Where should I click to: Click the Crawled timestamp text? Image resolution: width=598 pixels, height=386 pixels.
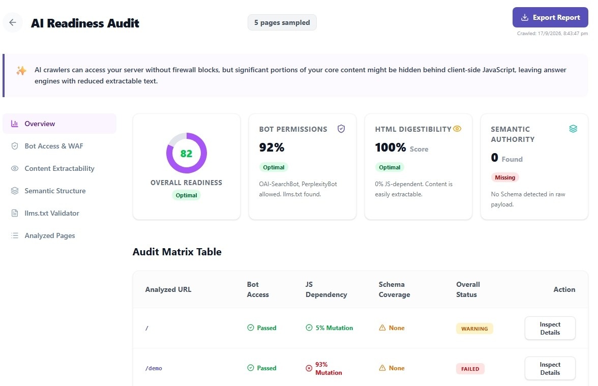552,34
